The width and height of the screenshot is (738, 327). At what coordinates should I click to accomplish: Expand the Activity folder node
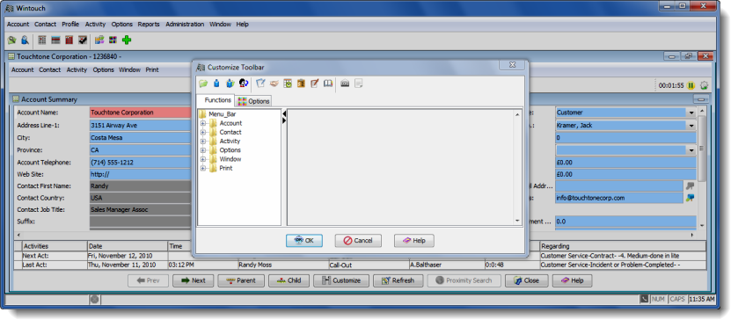click(x=203, y=142)
